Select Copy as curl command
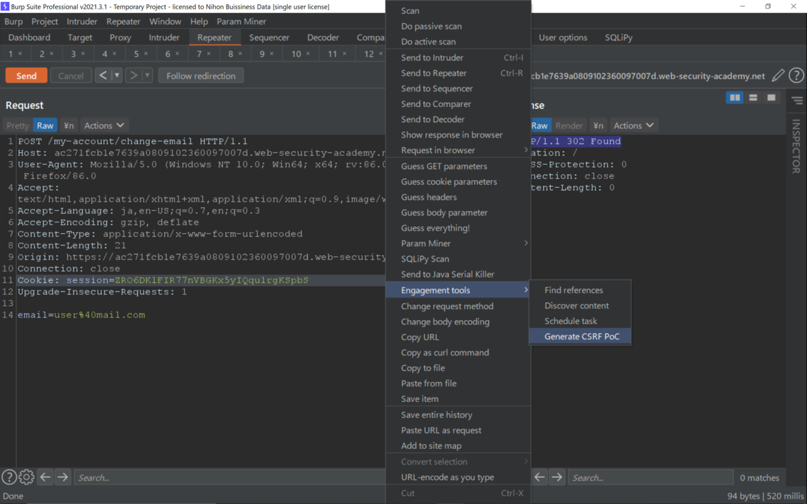The height and width of the screenshot is (504, 807). click(x=458, y=353)
